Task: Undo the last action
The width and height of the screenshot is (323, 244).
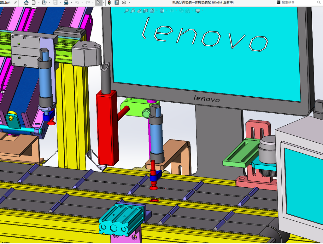Action: (x=77, y=3)
